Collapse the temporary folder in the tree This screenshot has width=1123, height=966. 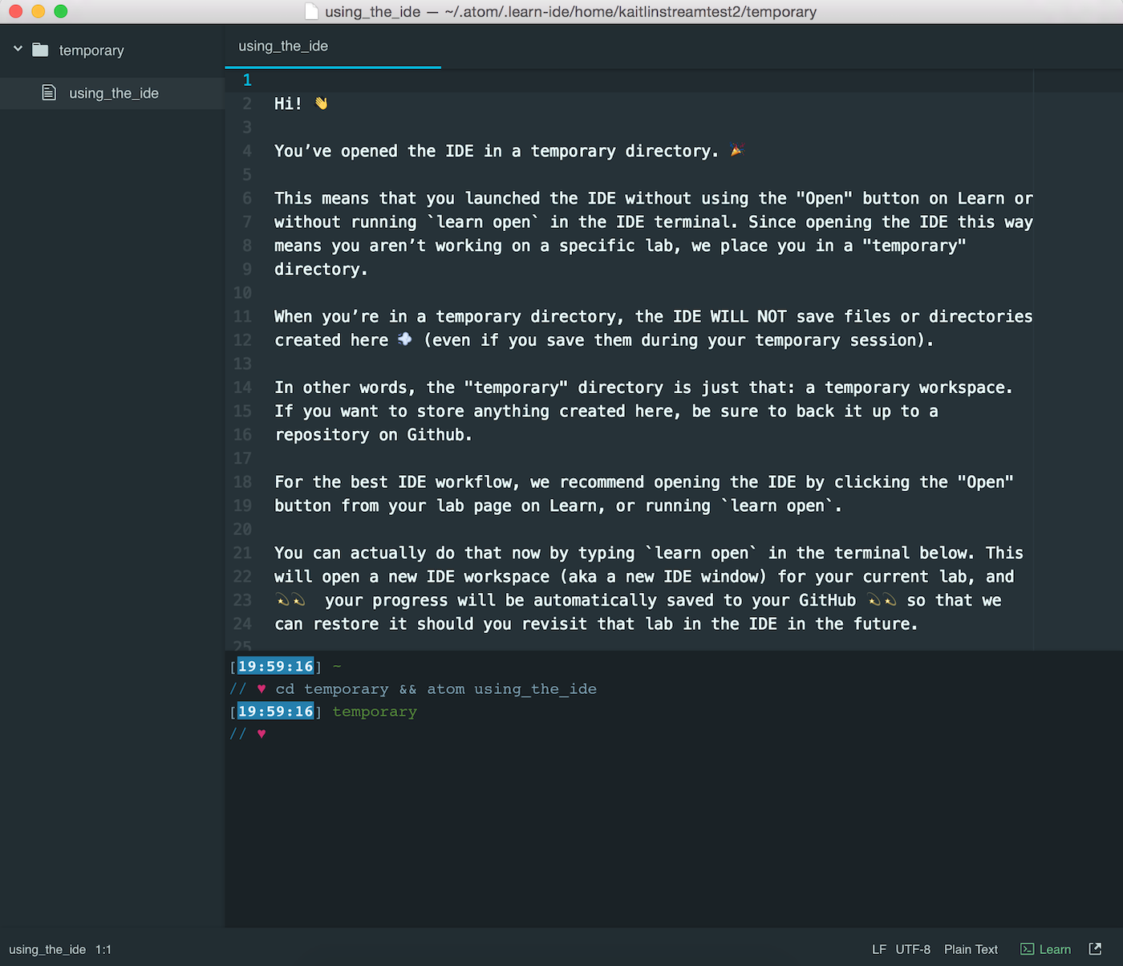click(17, 49)
